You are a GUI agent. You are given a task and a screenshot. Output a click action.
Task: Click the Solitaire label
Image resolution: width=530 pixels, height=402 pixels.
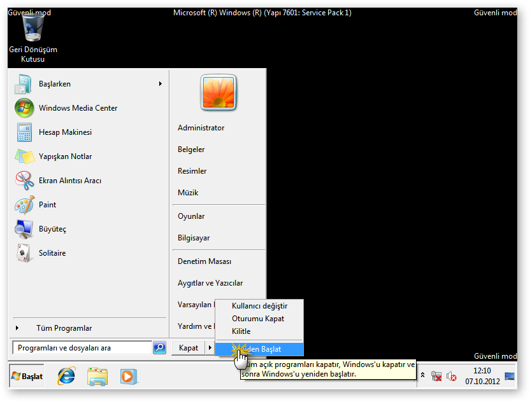click(52, 253)
